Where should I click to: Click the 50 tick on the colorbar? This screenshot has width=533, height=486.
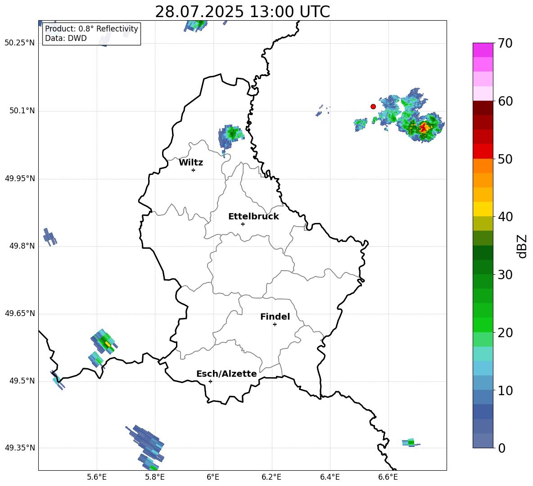coord(505,159)
